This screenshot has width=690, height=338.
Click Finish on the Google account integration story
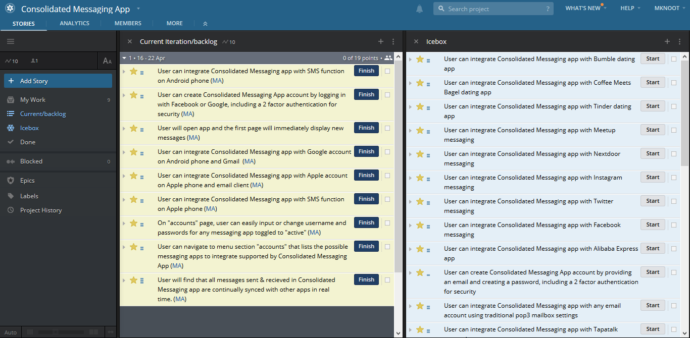click(366, 151)
